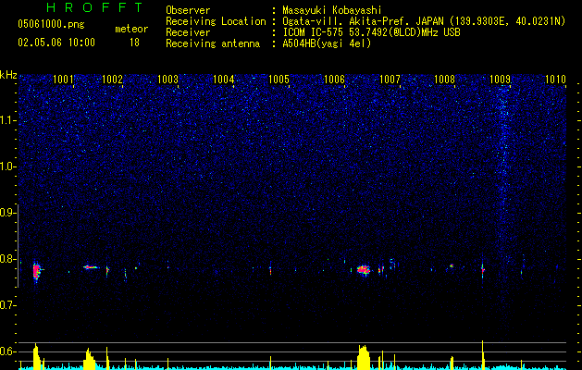Click the tall yellow power spike below the 1001 echo
The width and height of the screenshot is (582, 370).
36,356
